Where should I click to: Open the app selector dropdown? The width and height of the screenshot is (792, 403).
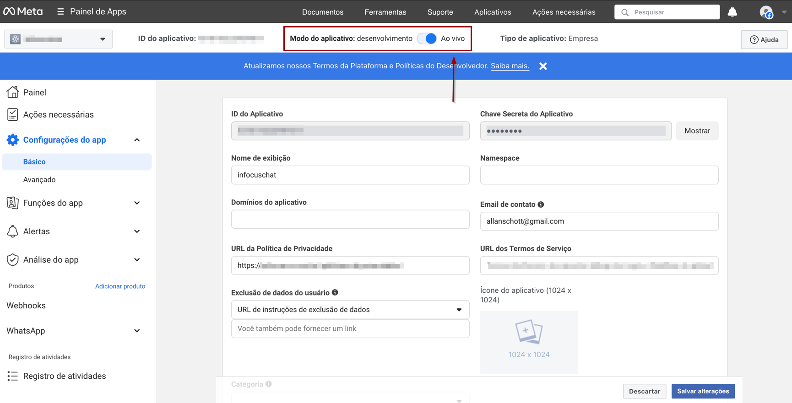click(59, 39)
